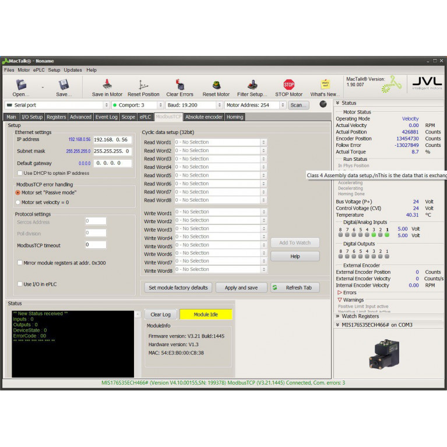Image resolution: width=447 pixels, height=447 pixels.
Task: Select Motor set velocity = 0 radio
Action: click(17, 202)
